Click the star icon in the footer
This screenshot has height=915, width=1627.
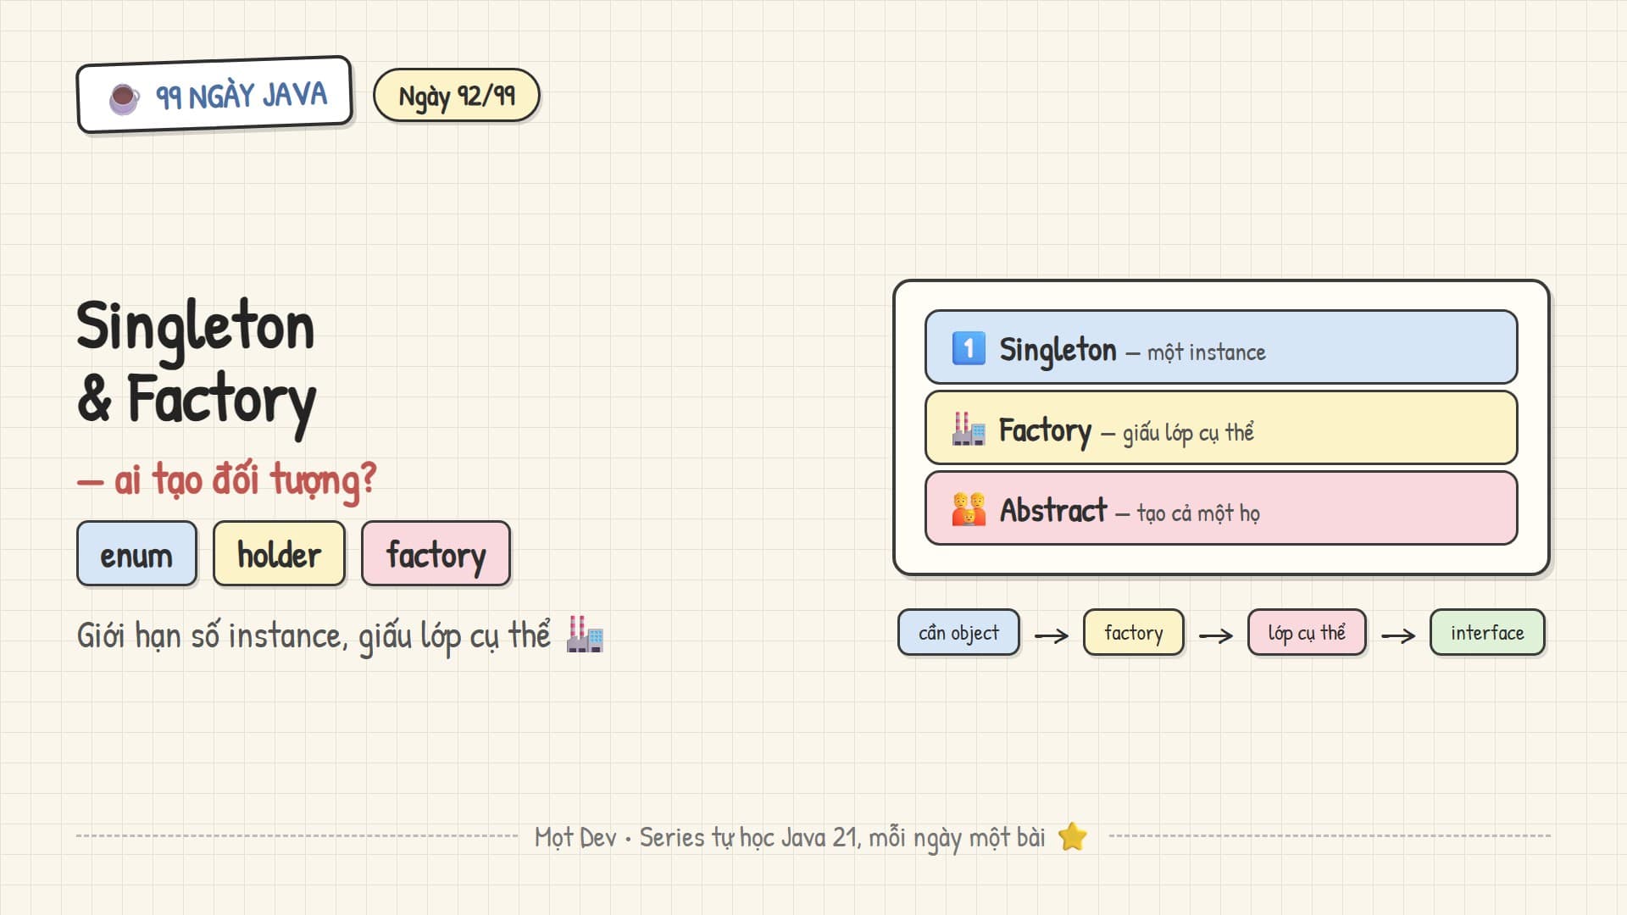click(x=1073, y=836)
